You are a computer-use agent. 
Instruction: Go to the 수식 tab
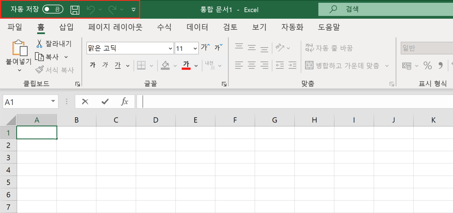pos(164,27)
